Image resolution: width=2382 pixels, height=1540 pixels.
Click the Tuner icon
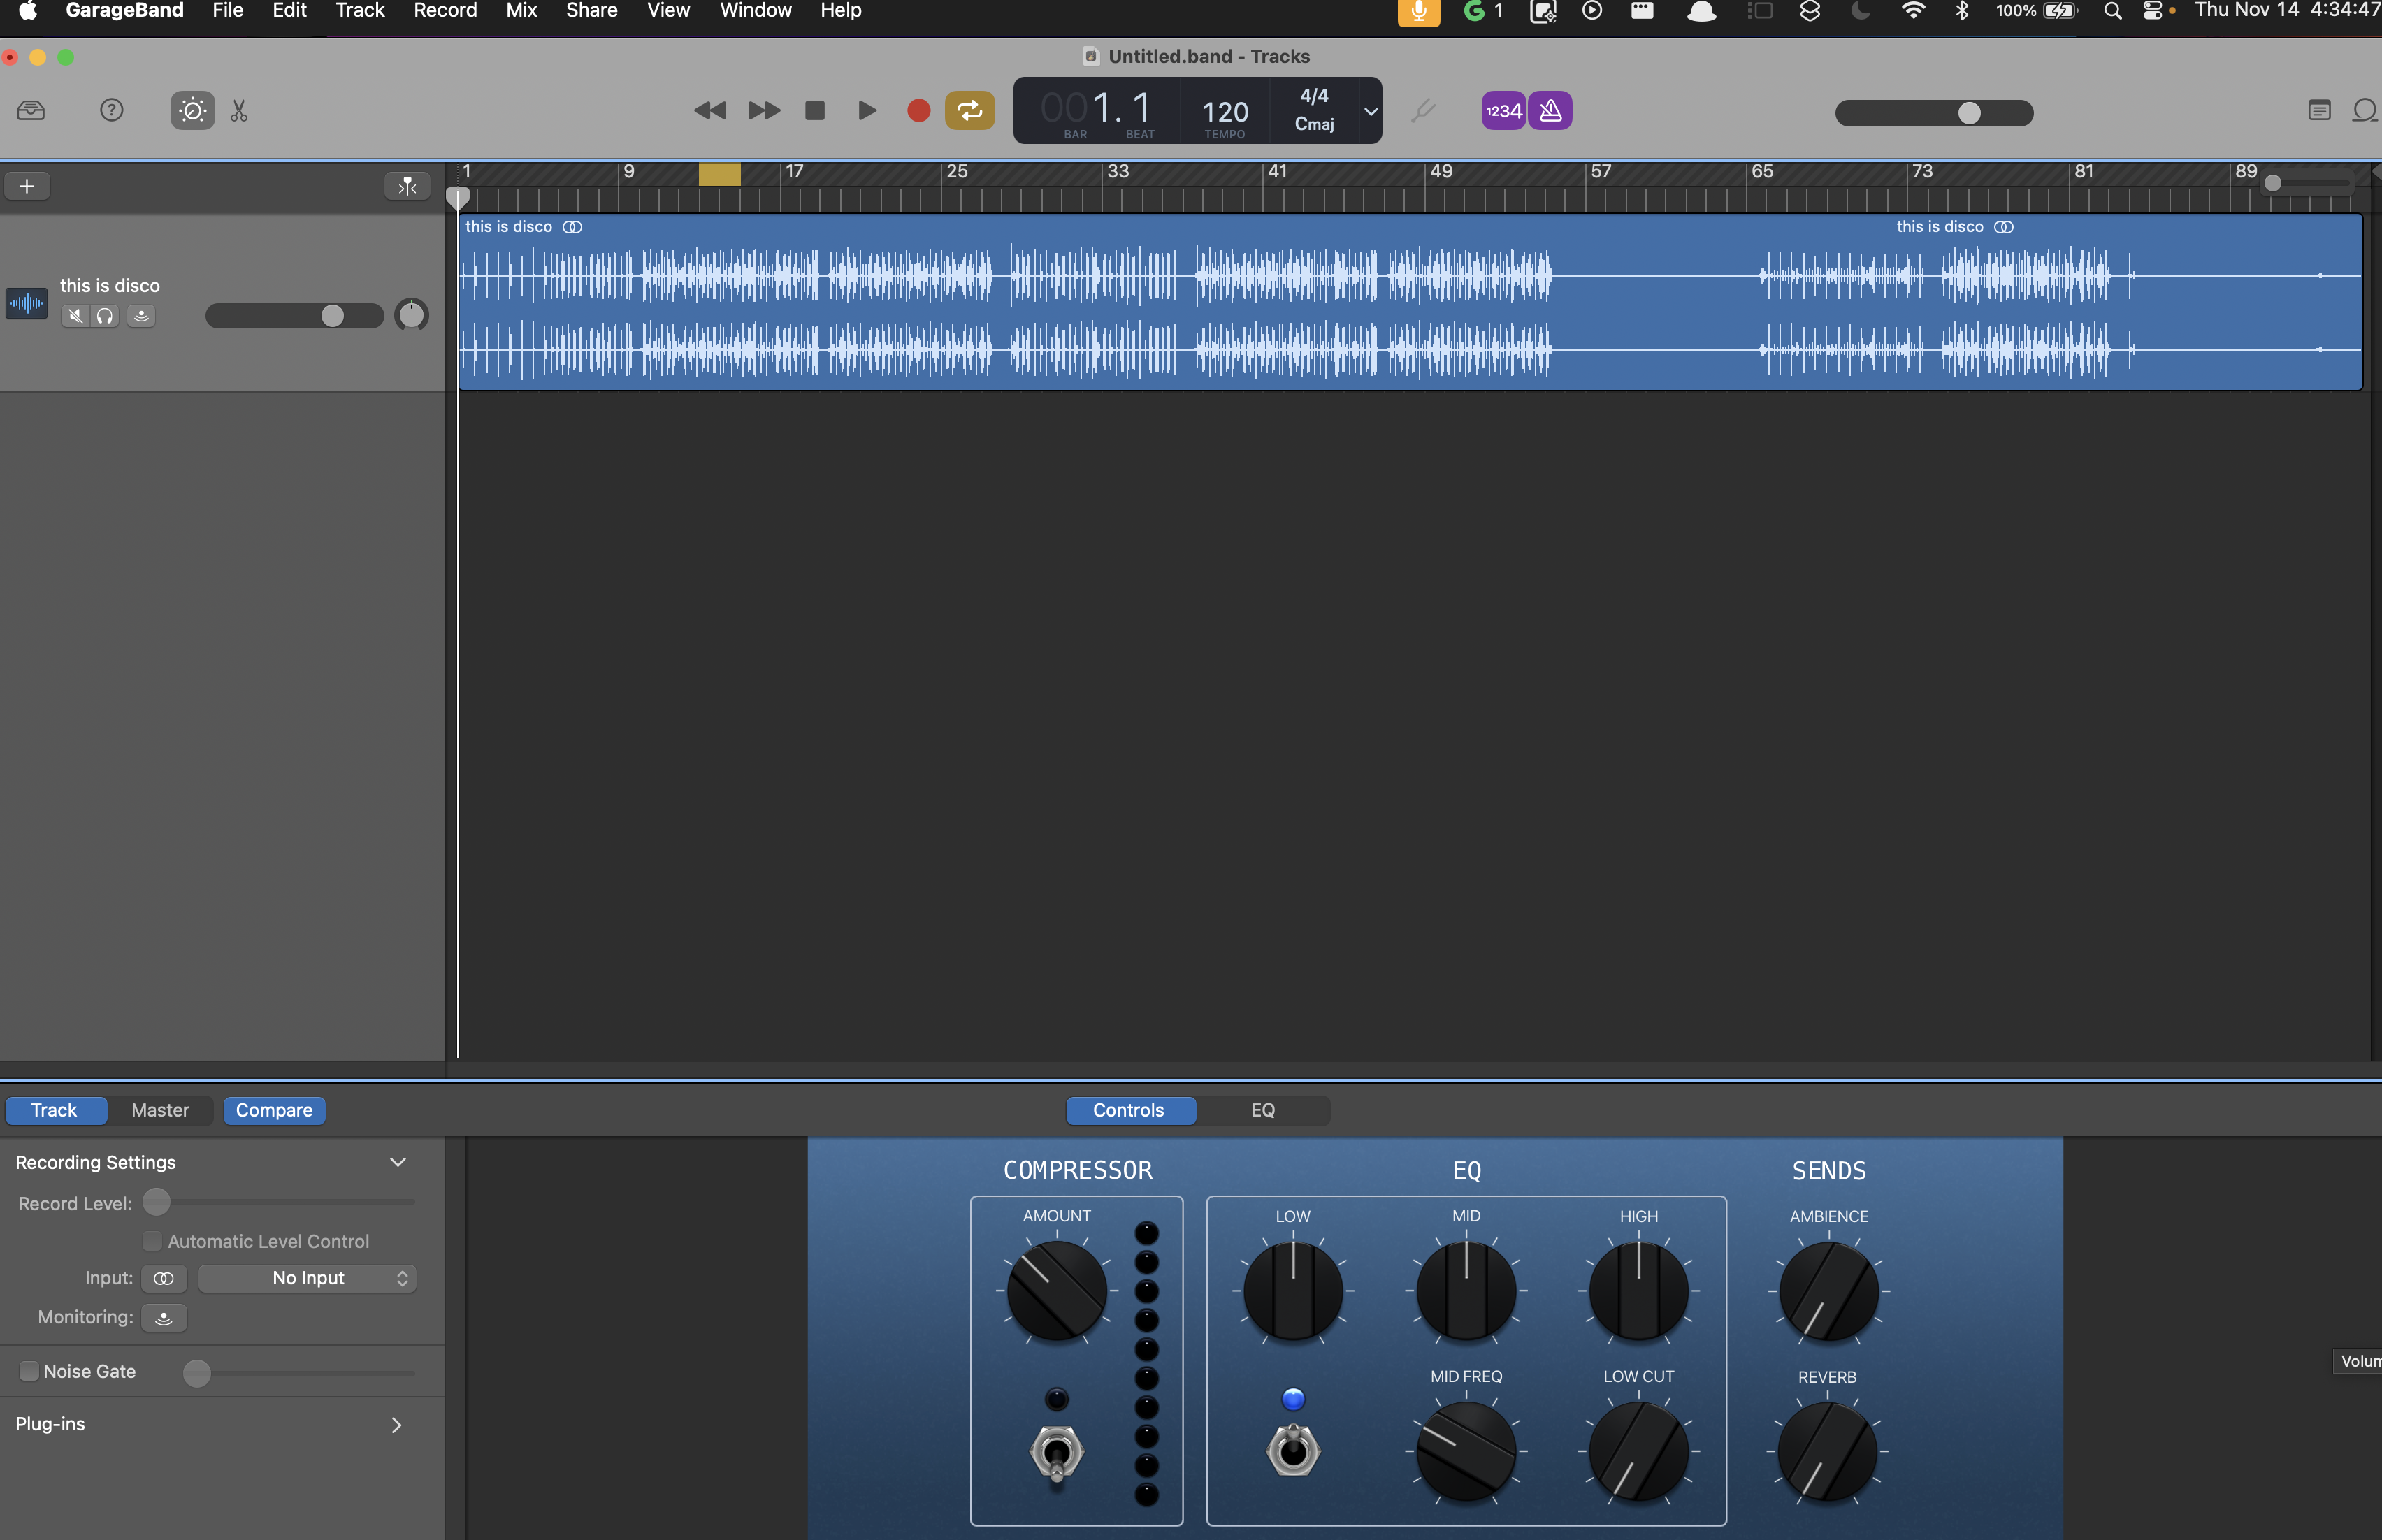click(1423, 110)
